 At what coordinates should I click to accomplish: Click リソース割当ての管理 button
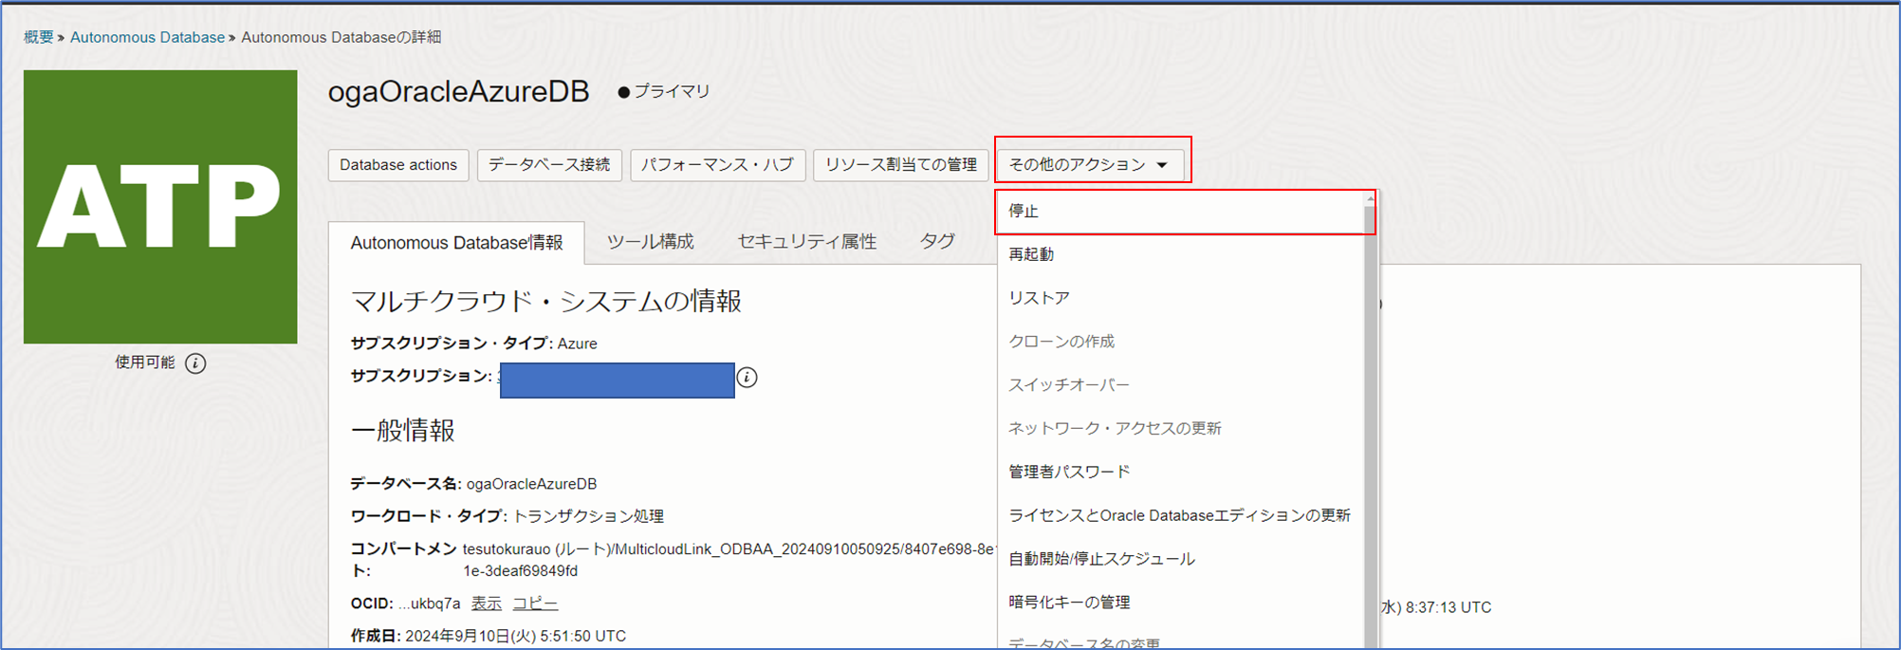[901, 165]
